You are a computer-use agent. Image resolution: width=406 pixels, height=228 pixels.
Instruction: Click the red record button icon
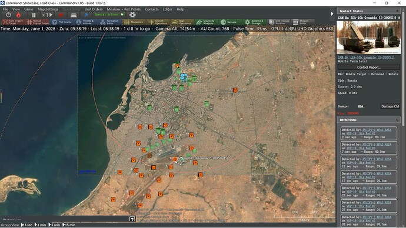point(61,15)
